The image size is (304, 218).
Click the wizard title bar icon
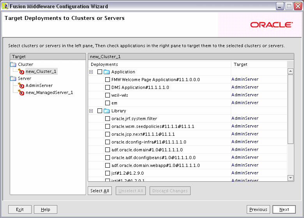tap(5, 6)
